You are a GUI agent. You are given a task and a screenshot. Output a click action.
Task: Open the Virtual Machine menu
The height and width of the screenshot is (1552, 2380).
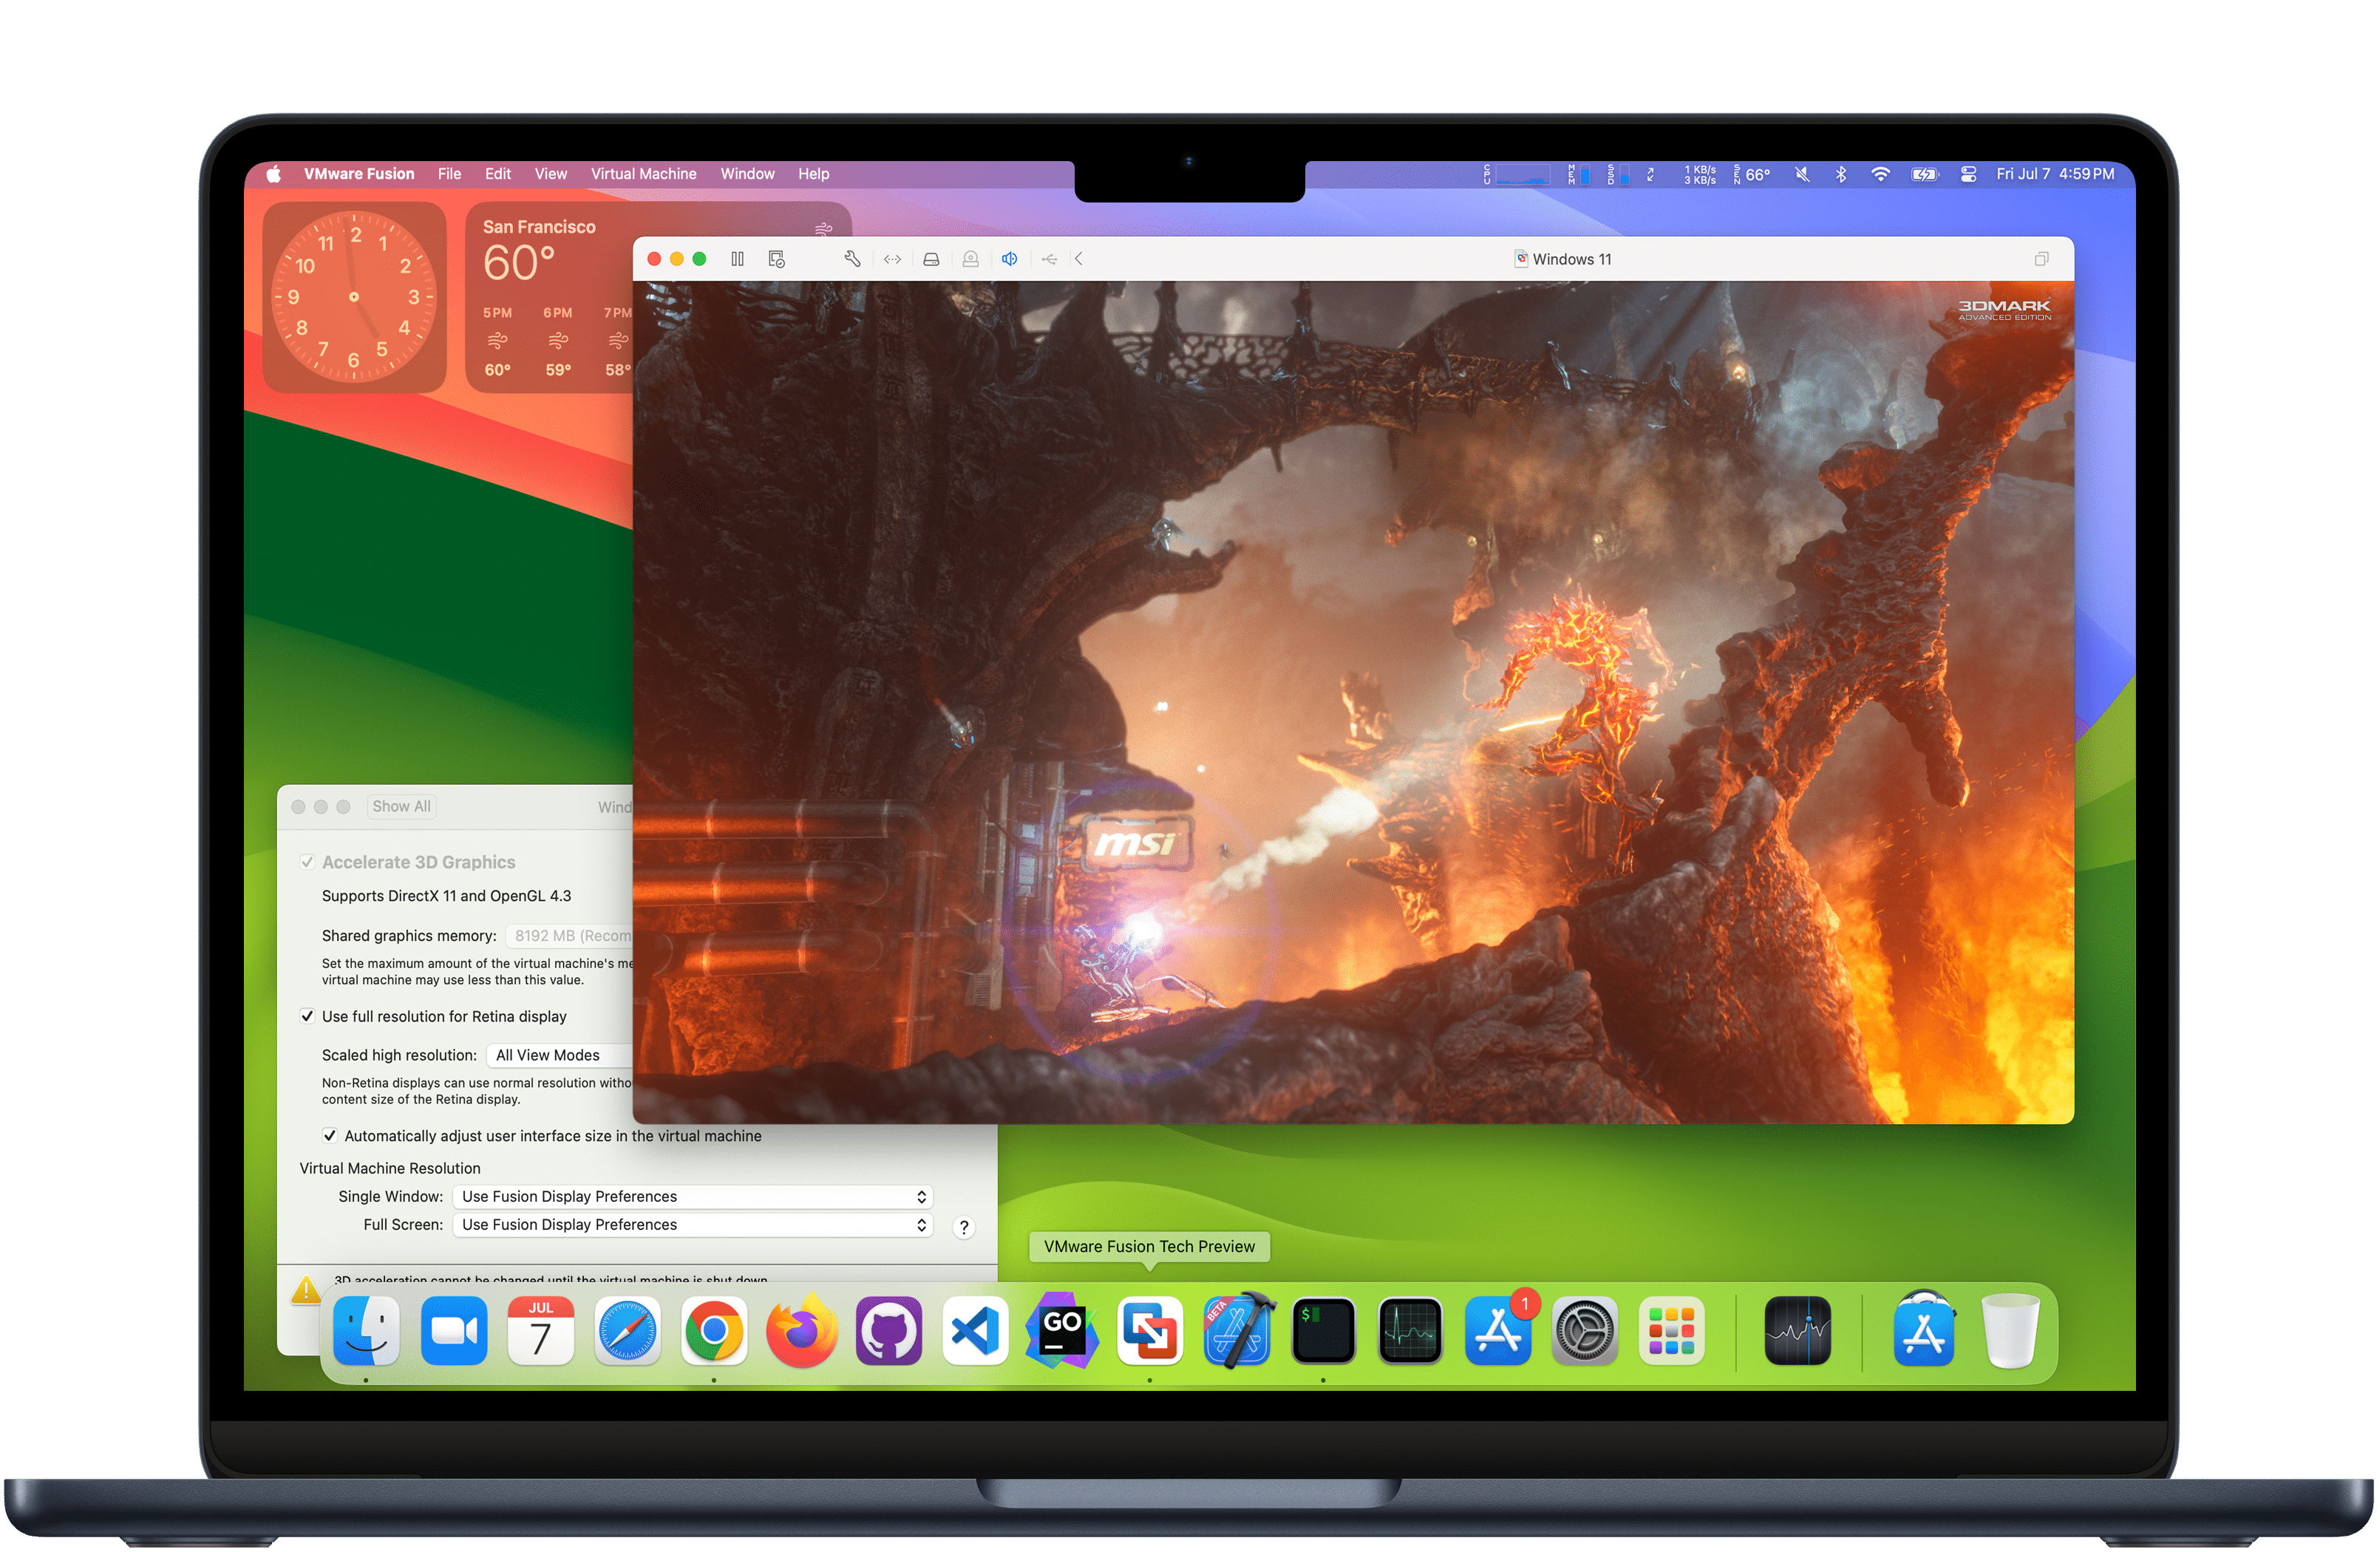pos(644,174)
